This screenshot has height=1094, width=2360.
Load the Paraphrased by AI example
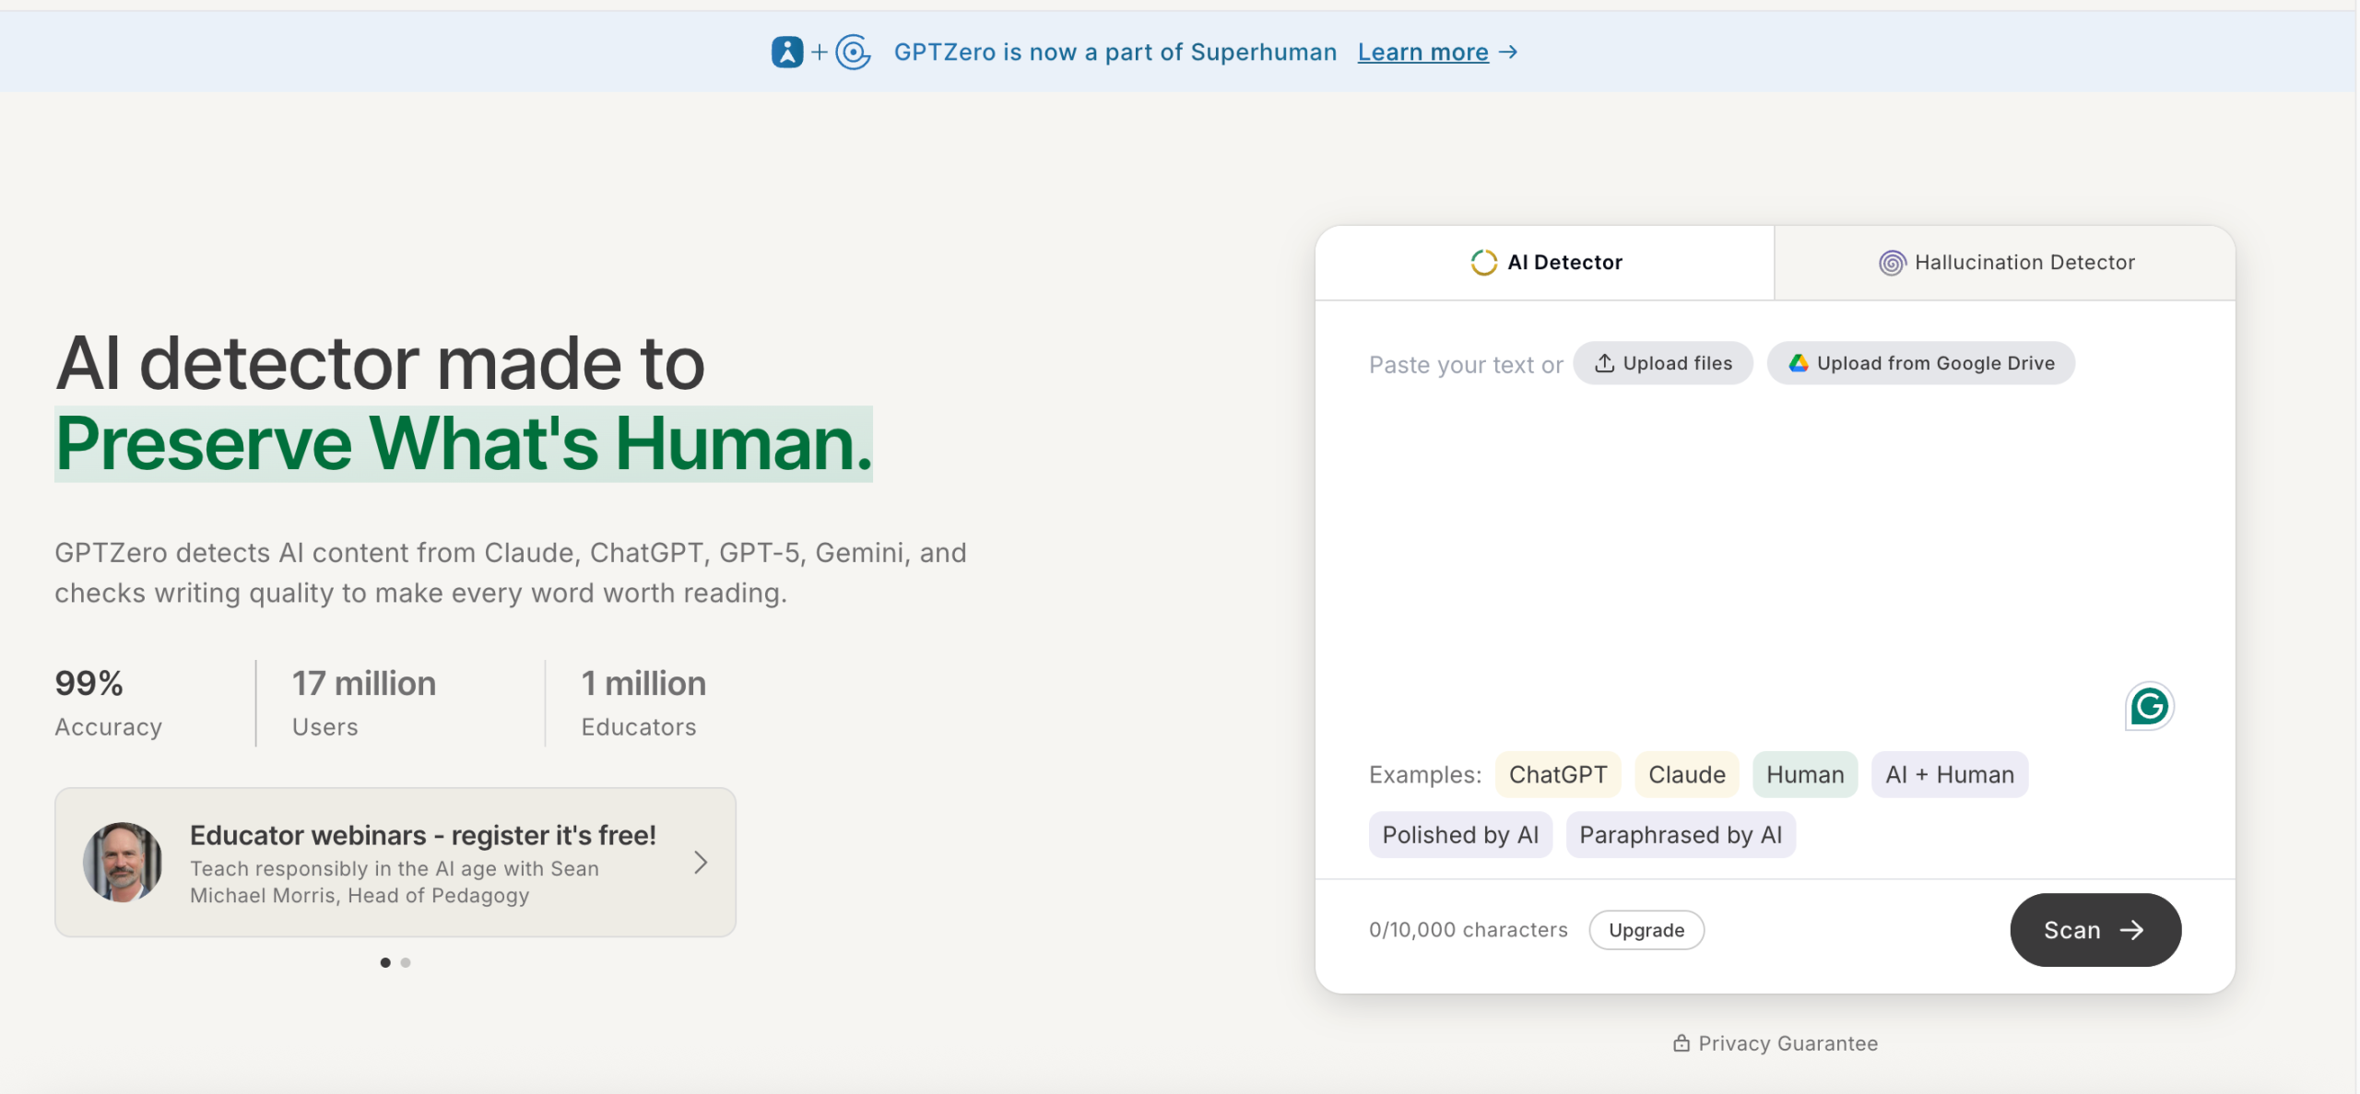(x=1681, y=835)
